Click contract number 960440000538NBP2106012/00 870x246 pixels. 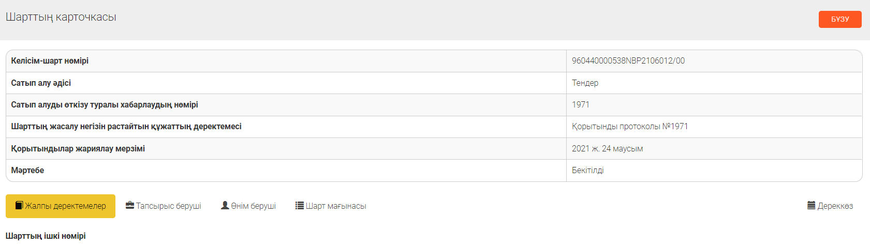pos(628,61)
